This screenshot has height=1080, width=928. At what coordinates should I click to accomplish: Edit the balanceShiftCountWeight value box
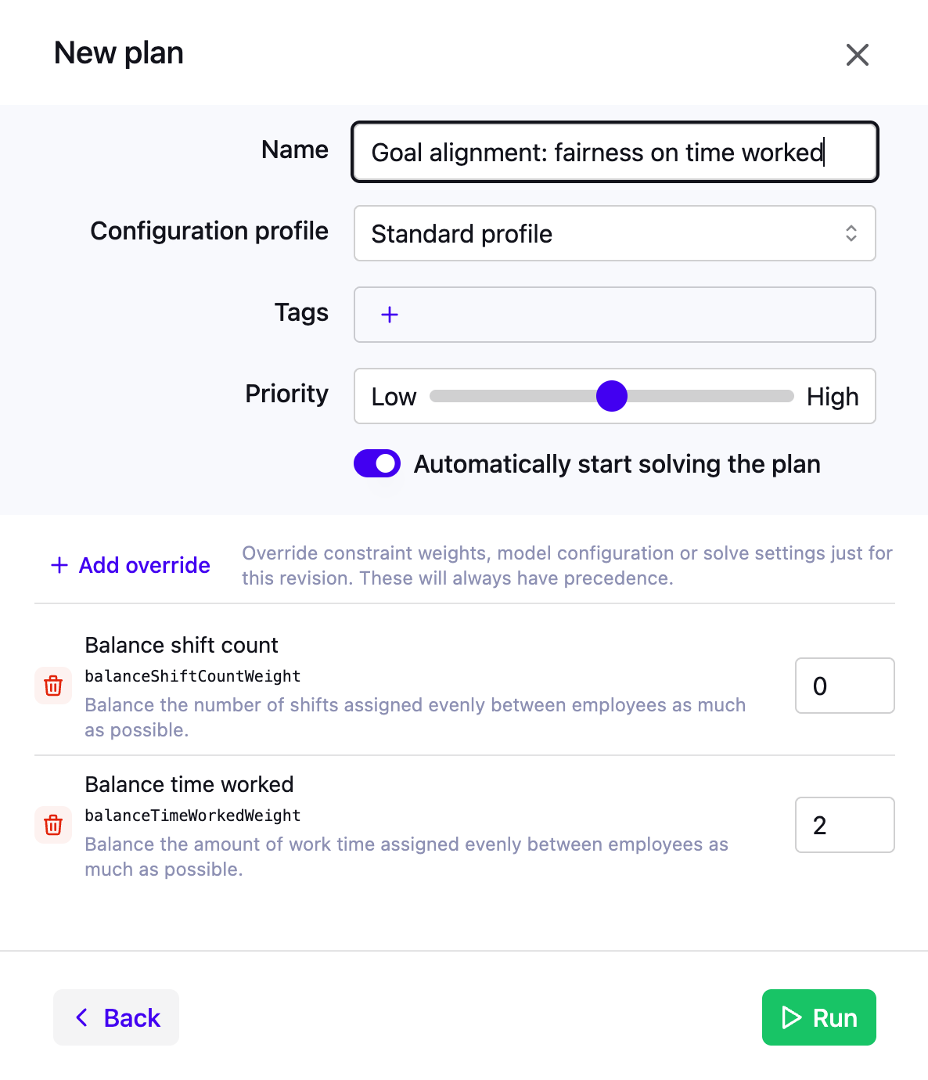[844, 686]
